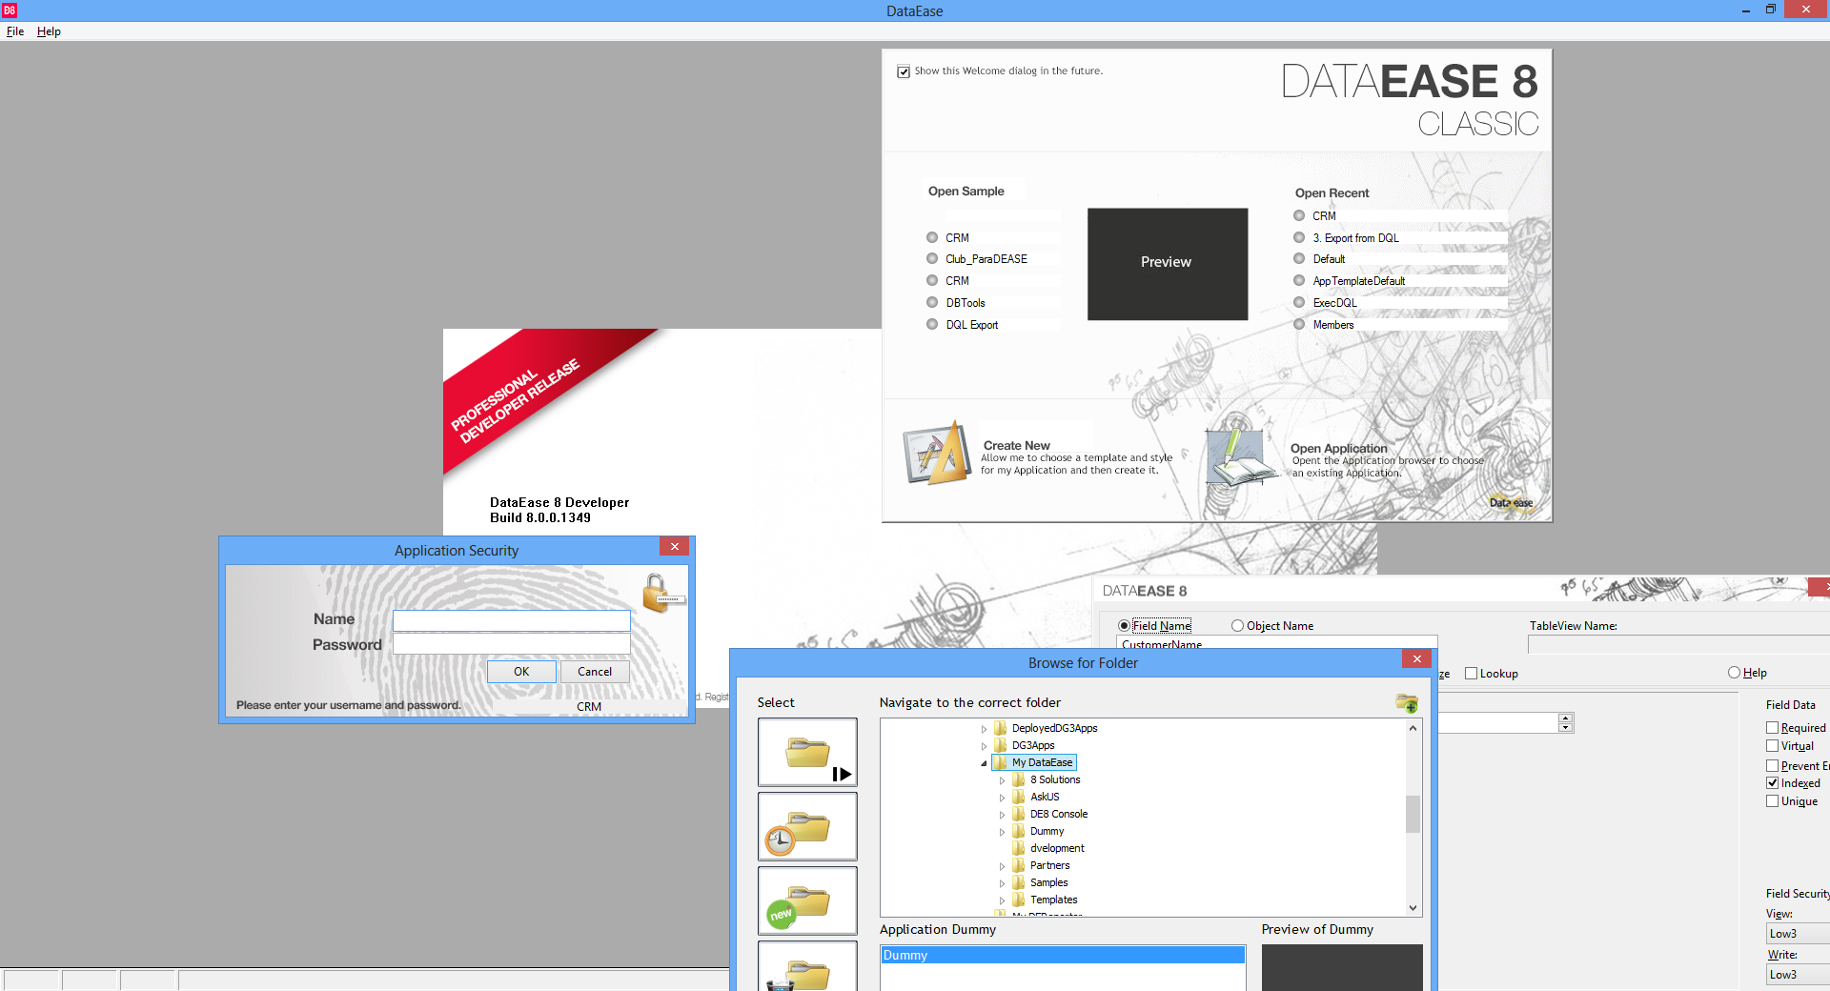The width and height of the screenshot is (1830, 991).
Task: Click the folder icon with trash bin
Action: coord(807,966)
